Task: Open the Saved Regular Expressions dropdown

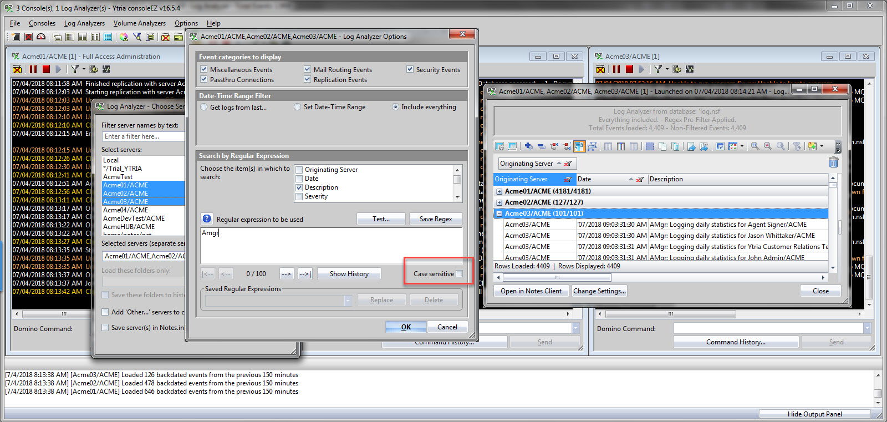Action: pyautogui.click(x=348, y=300)
